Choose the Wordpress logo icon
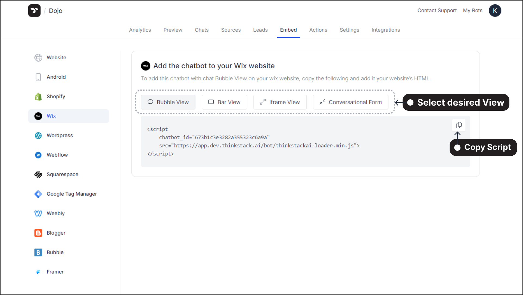Image resolution: width=523 pixels, height=295 pixels. coord(38,136)
